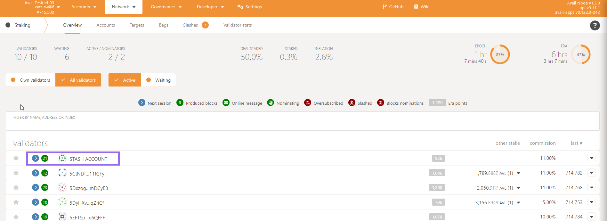Click the Slashes count badge 7

point(205,25)
